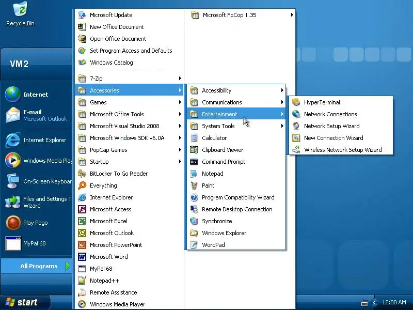Image resolution: width=413 pixels, height=310 pixels.
Task: Expand the 7-Zip submenu arrow
Action: pyautogui.click(x=180, y=79)
